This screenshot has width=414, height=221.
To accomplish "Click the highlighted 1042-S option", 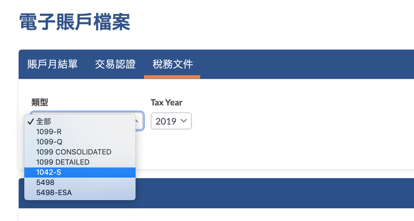I will coord(80,172).
